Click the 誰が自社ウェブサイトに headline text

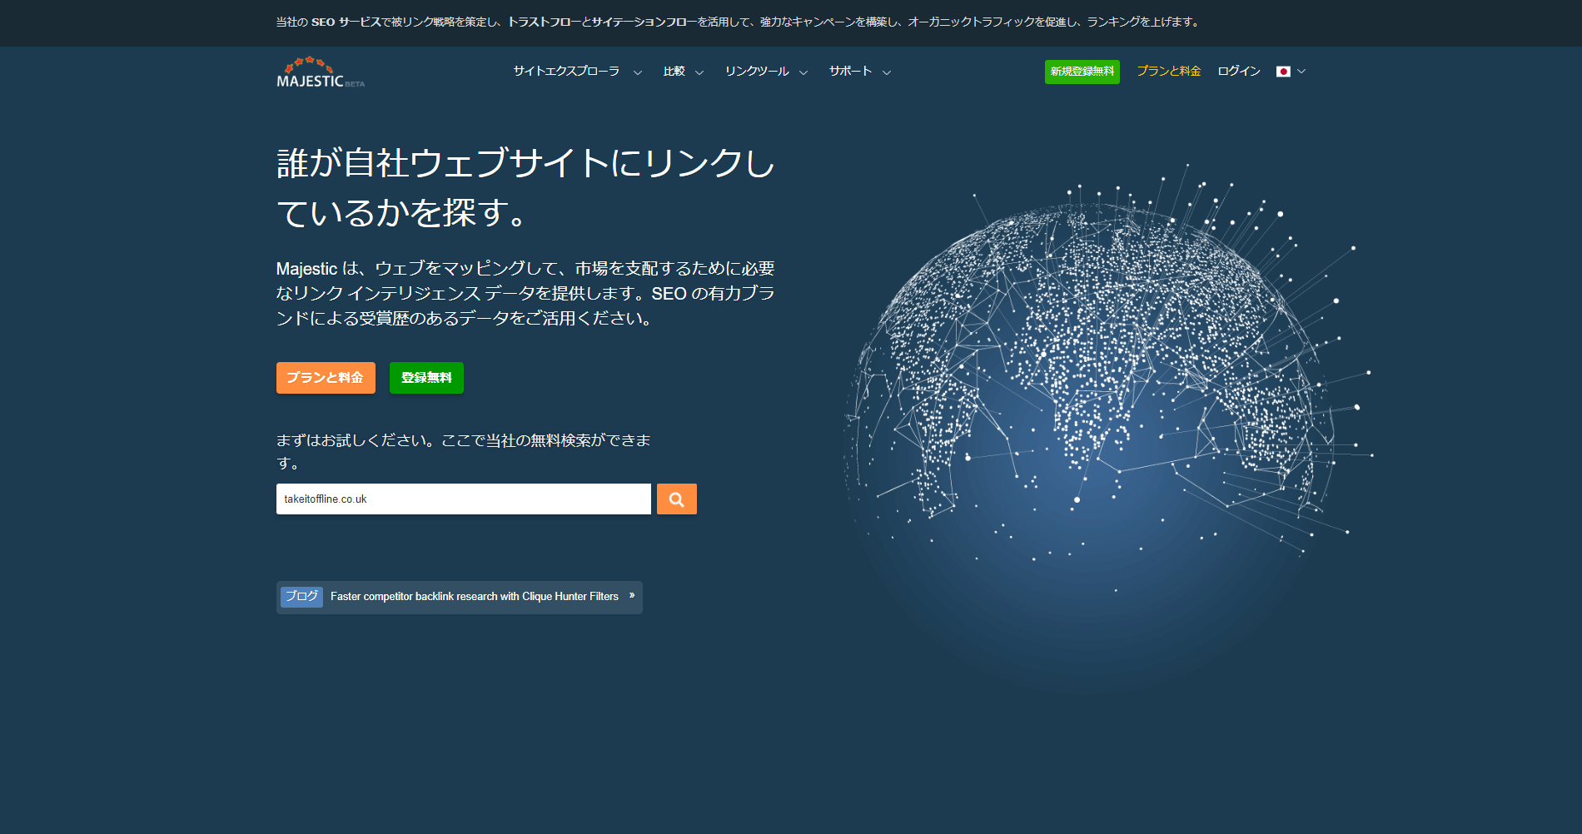pos(525,187)
